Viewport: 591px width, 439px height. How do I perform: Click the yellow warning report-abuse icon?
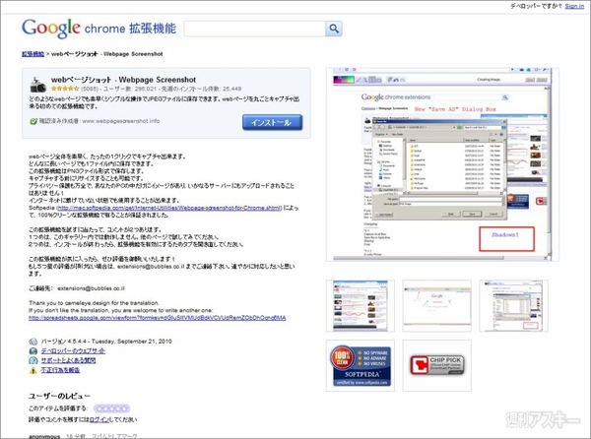click(x=33, y=370)
